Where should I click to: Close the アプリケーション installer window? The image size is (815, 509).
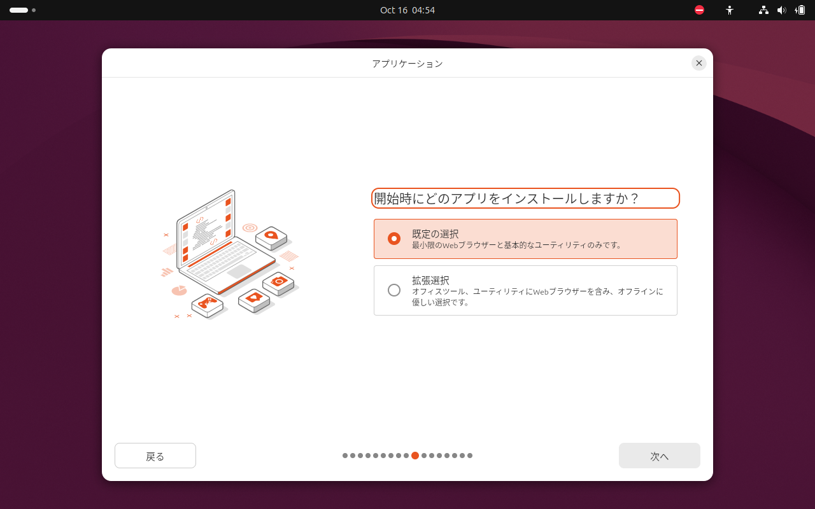(x=699, y=63)
